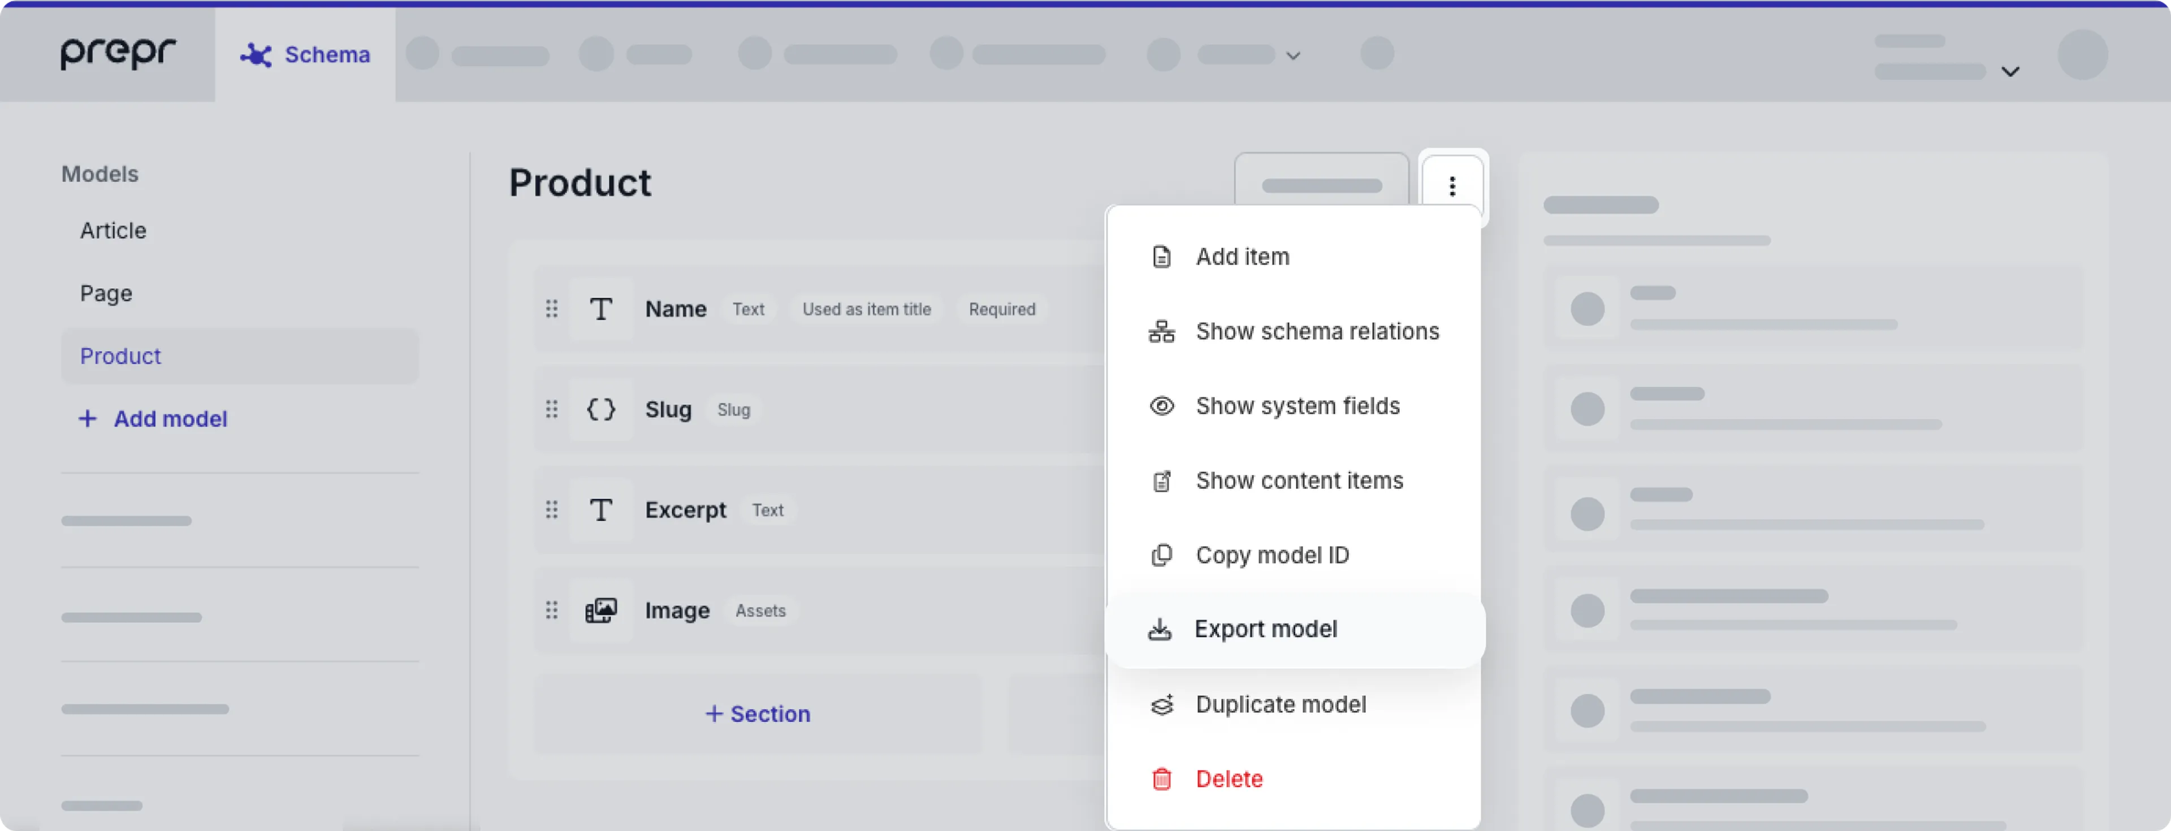
Task: Expand the navigation item chevron dropdown
Action: tap(1293, 55)
